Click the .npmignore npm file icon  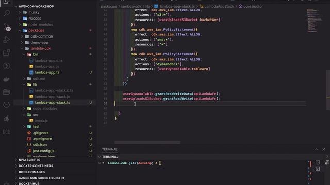click(29, 139)
